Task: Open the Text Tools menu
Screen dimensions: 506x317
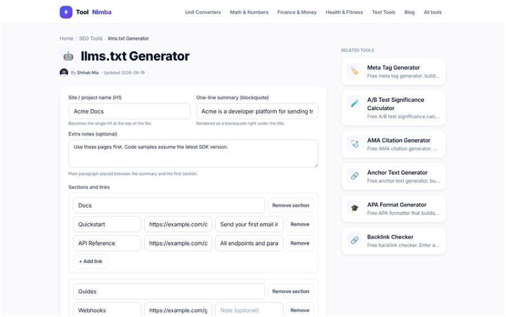Action: coord(383,12)
